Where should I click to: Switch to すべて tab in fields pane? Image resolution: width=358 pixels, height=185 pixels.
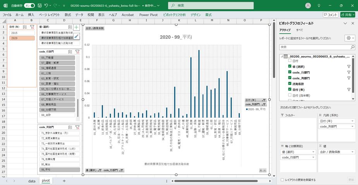299,30
